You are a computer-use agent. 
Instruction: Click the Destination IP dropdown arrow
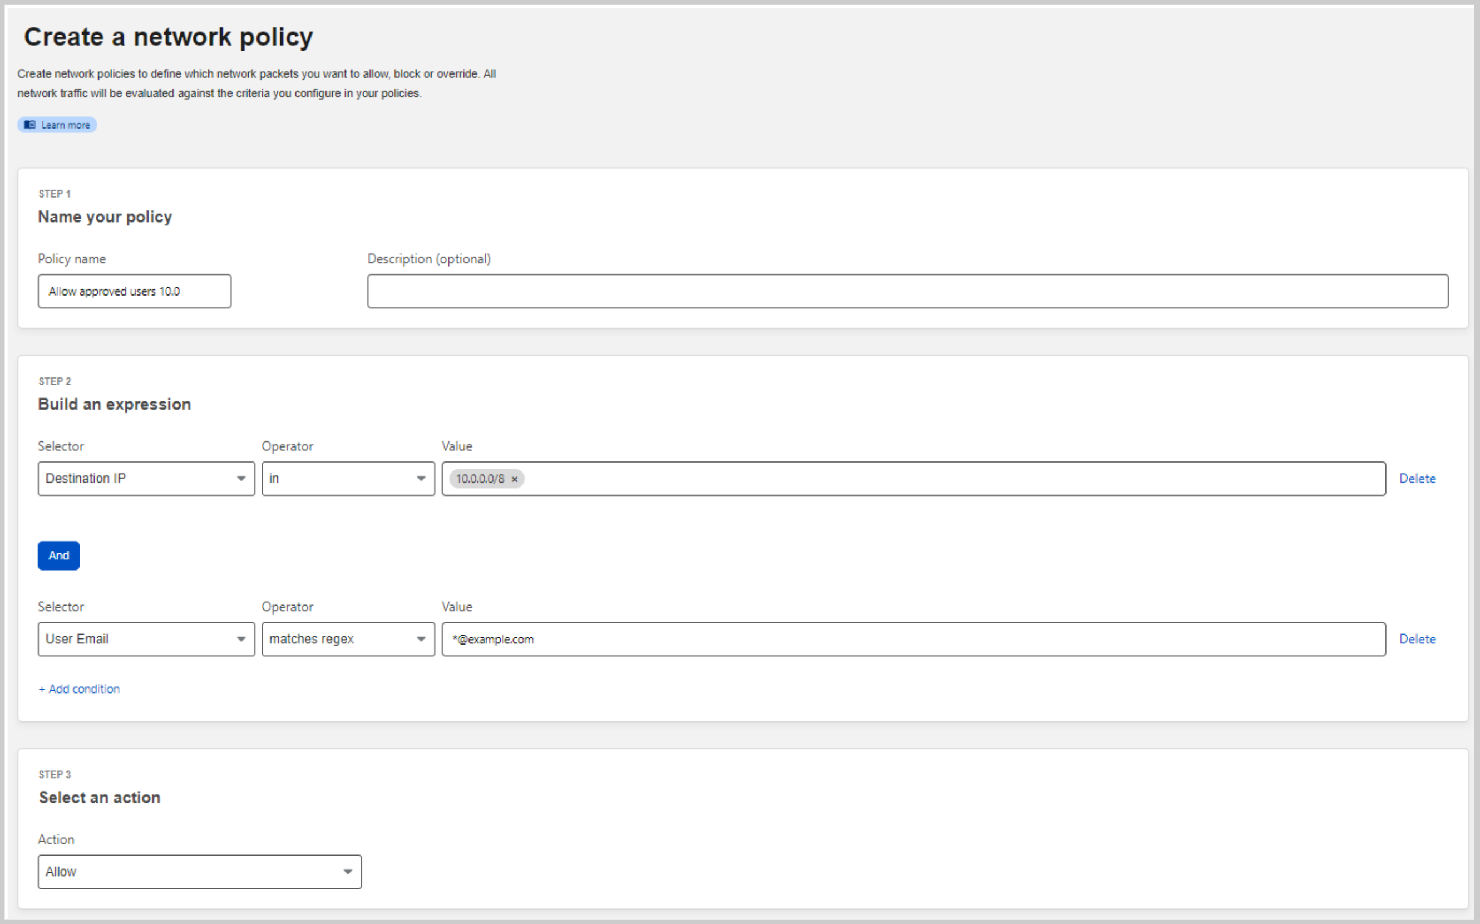[x=241, y=479]
